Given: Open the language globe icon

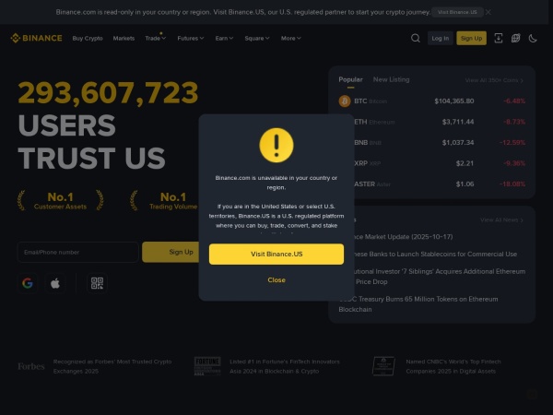Looking at the screenshot, I should point(515,38).
